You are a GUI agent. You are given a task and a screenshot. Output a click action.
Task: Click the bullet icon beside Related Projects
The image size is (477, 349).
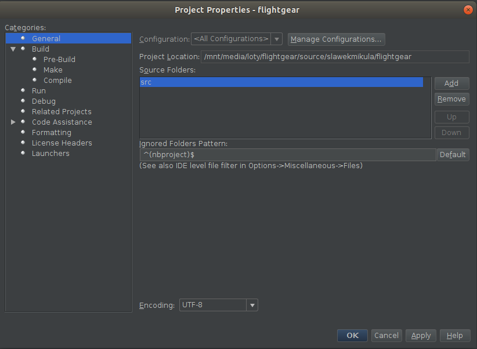[x=23, y=111]
